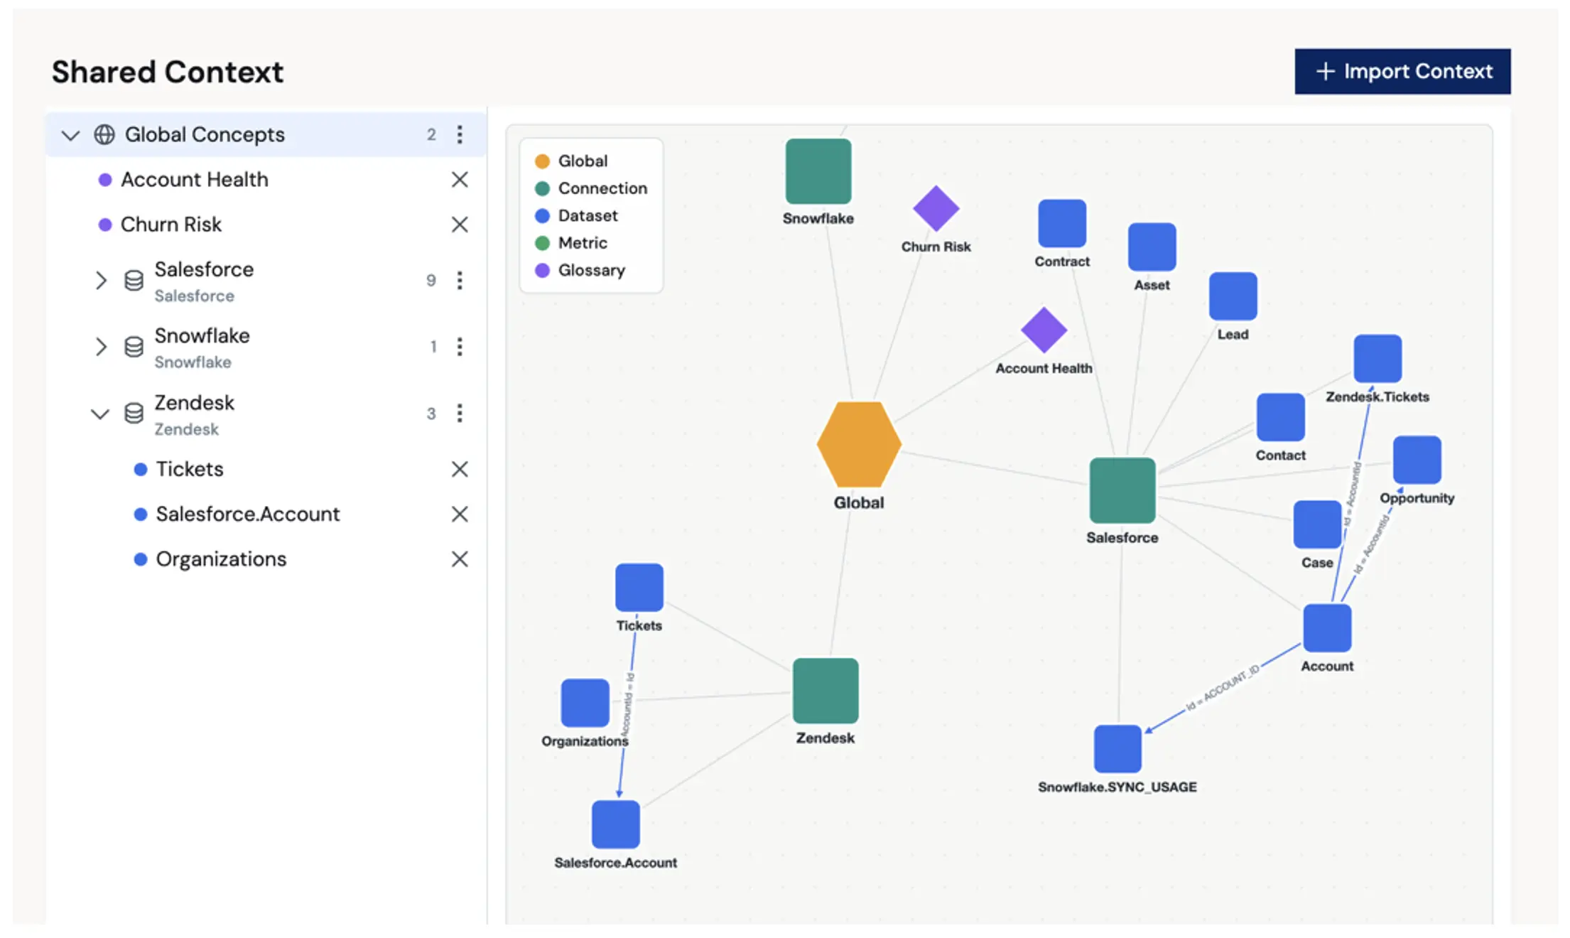The height and width of the screenshot is (938, 1570).
Task: Remove Salesforce.Account from Zendesk list
Action: 460,514
